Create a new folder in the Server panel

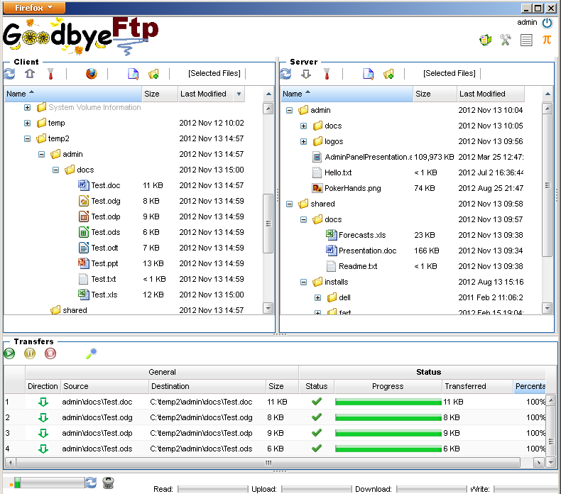click(388, 74)
